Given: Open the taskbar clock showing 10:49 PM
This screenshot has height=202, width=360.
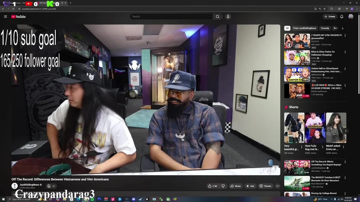Looking at the screenshot, I should (348, 199).
